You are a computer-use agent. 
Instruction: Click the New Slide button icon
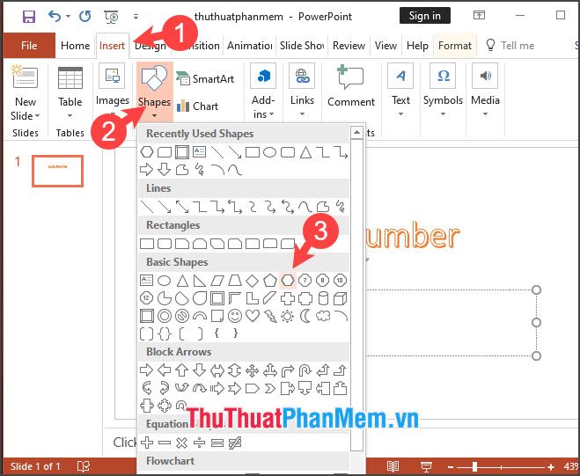point(25,77)
